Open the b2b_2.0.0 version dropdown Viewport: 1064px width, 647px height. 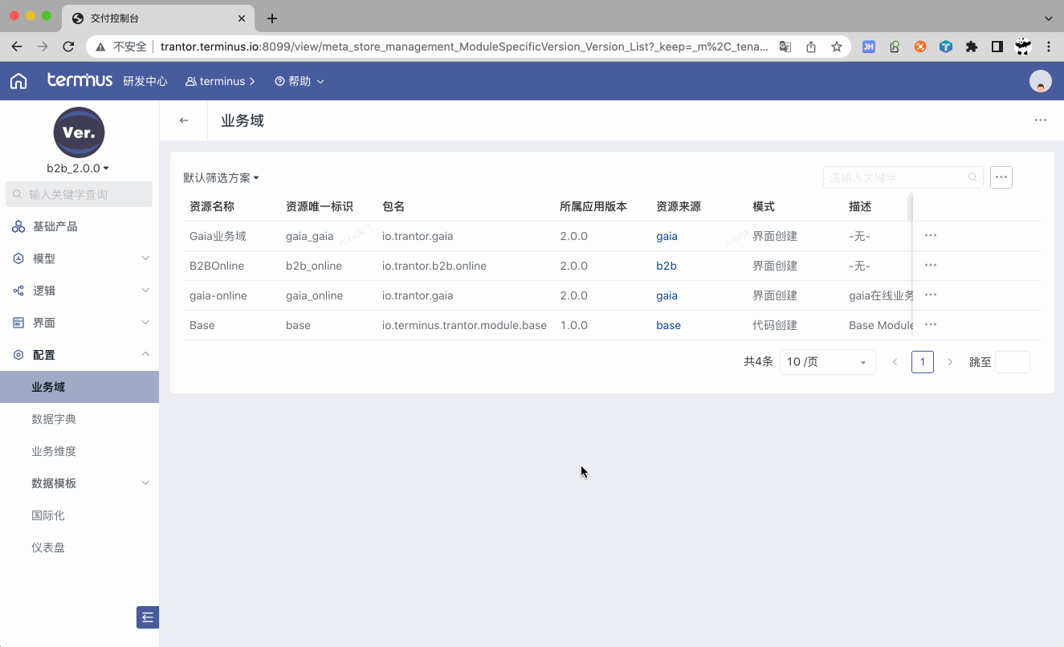[79, 169]
